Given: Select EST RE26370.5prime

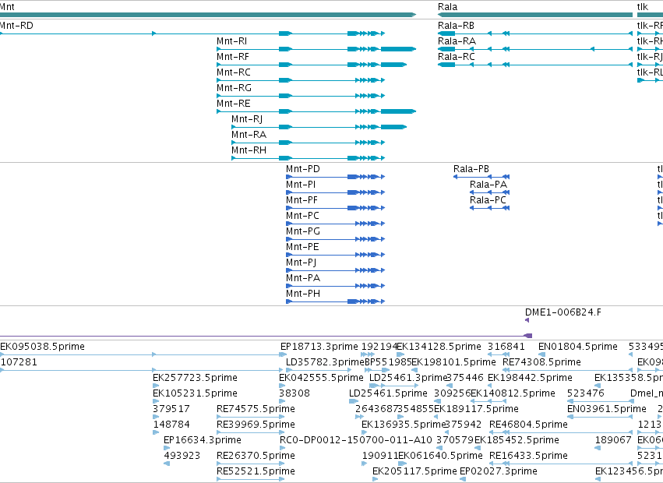Looking at the screenshot, I should coord(256,456).
